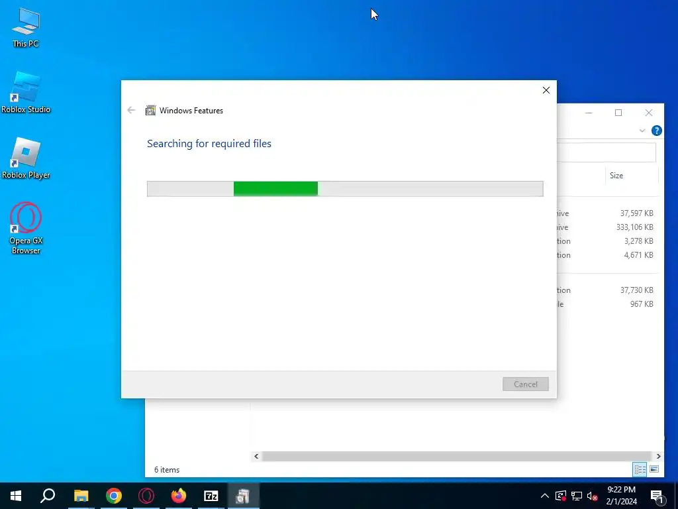Close the Windows Features dialog

point(546,90)
